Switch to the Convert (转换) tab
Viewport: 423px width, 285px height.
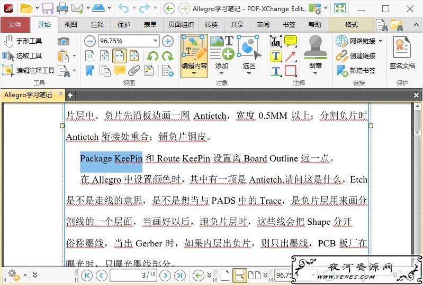coord(211,25)
